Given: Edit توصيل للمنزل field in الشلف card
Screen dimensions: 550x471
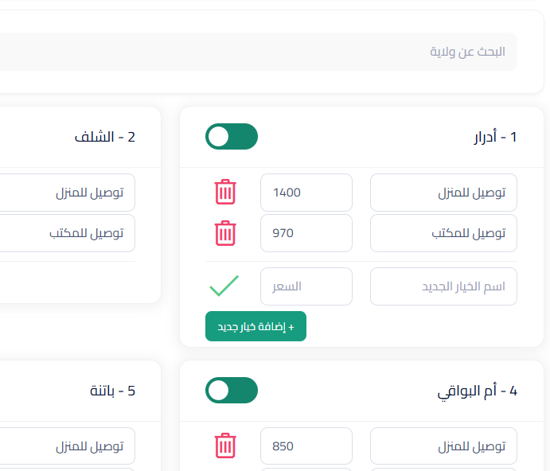Looking at the screenshot, I should point(68,193).
